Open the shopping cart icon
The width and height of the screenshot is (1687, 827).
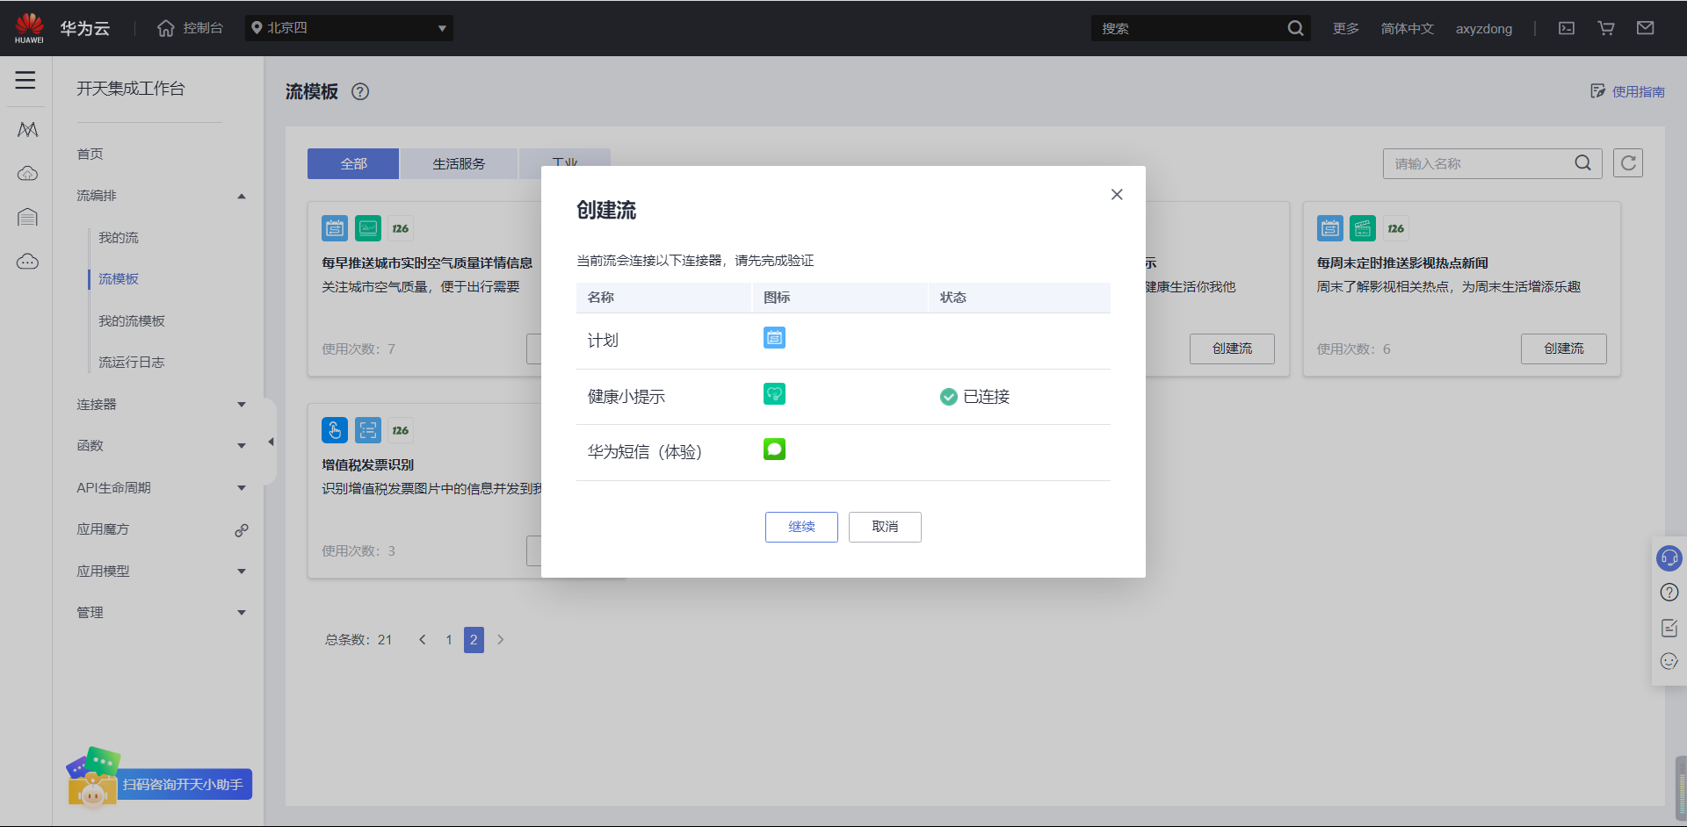1606,28
